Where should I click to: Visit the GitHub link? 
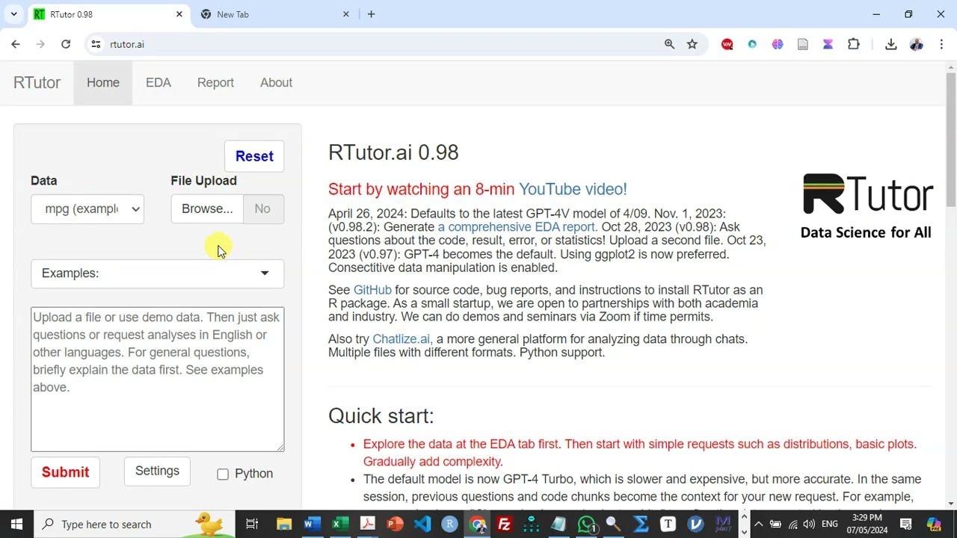(x=372, y=290)
